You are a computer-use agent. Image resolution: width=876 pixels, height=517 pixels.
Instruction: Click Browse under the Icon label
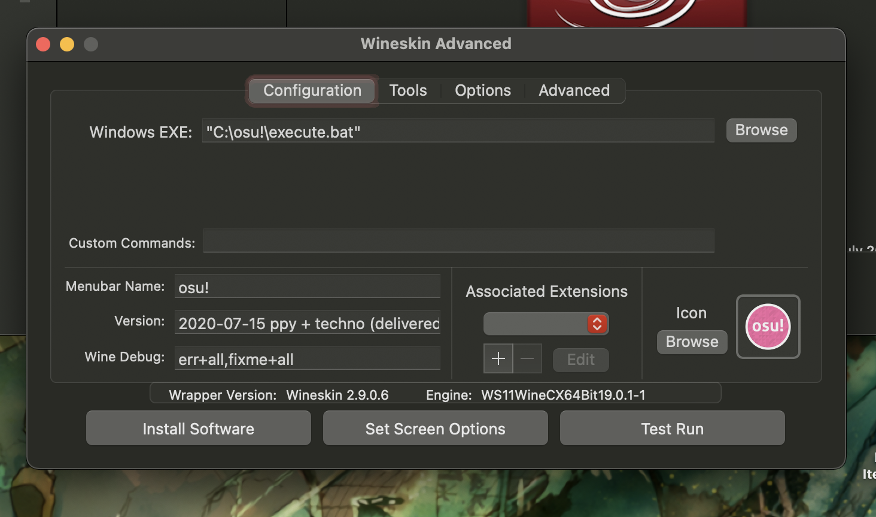(x=692, y=342)
